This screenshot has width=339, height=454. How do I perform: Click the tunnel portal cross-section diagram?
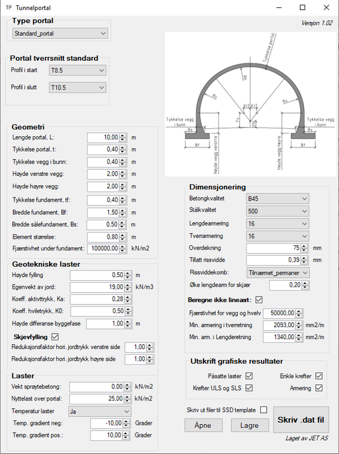(250, 104)
